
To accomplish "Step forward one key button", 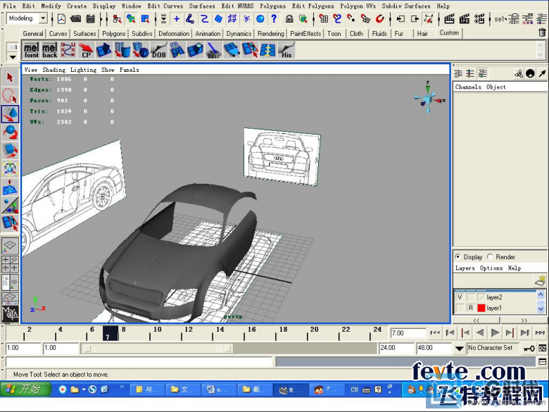I will point(510,333).
